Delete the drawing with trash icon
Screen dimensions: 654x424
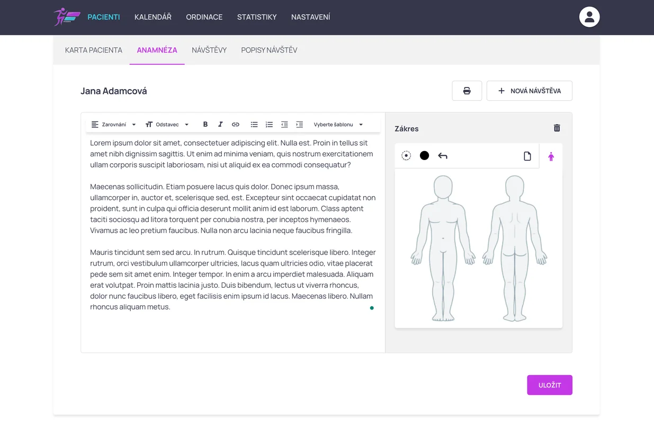tap(557, 128)
